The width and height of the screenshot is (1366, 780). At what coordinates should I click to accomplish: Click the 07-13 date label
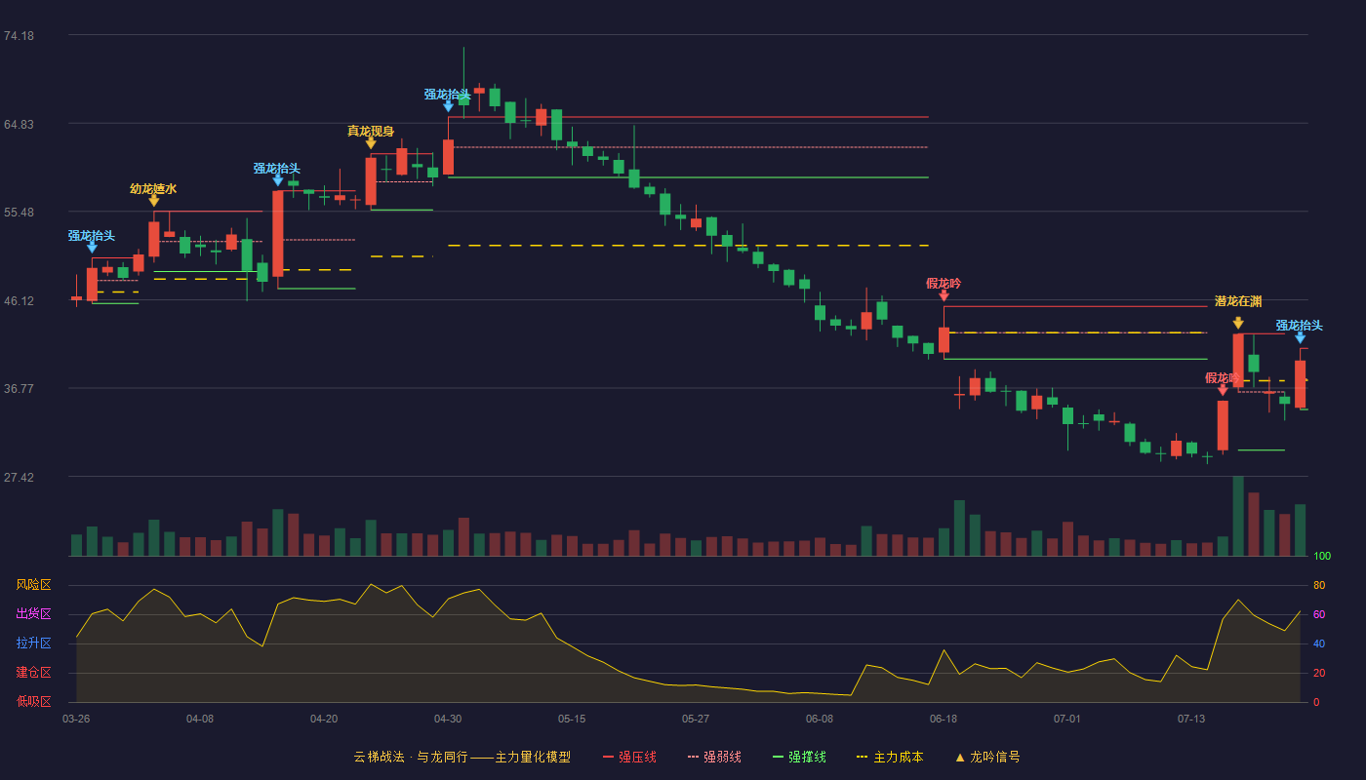point(1191,719)
